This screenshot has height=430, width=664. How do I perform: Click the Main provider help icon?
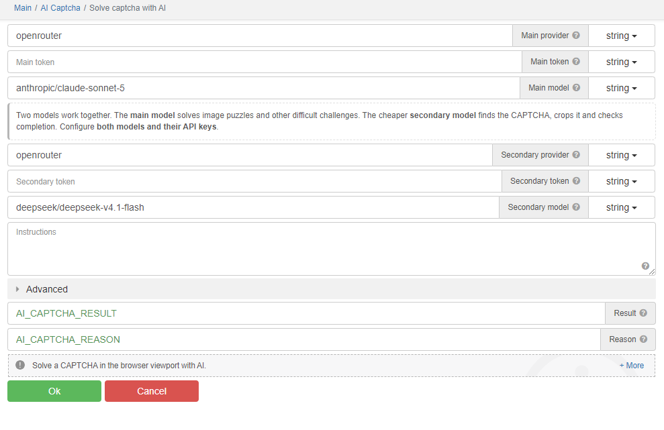(576, 36)
